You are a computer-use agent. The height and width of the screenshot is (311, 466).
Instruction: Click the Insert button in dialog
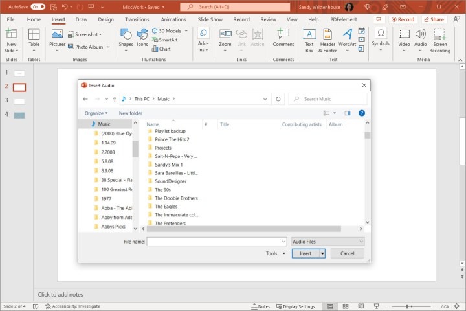pos(305,253)
